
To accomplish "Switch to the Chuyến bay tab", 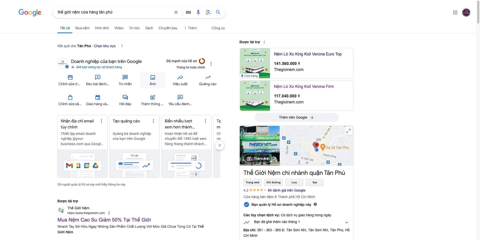I will 168,28.
